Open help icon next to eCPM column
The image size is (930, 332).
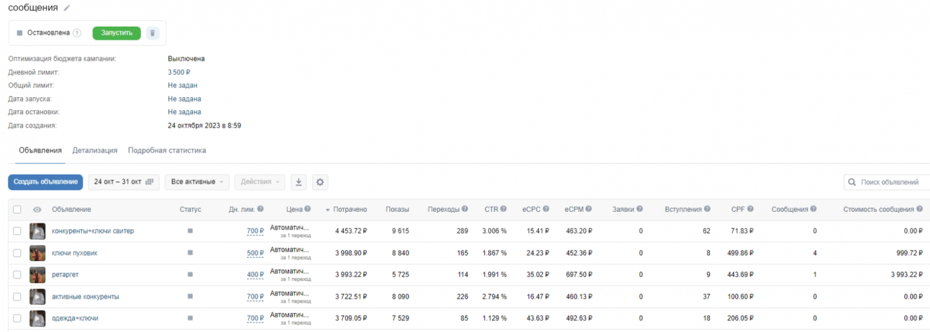(589, 209)
